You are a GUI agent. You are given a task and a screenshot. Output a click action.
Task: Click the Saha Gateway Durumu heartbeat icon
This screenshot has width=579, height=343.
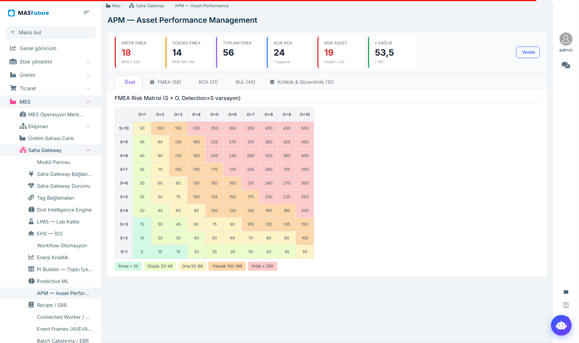pyautogui.click(x=31, y=186)
